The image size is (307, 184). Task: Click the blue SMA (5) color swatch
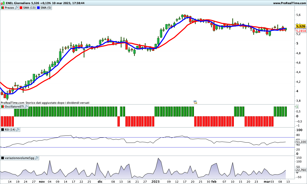pyautogui.click(x=38, y=8)
